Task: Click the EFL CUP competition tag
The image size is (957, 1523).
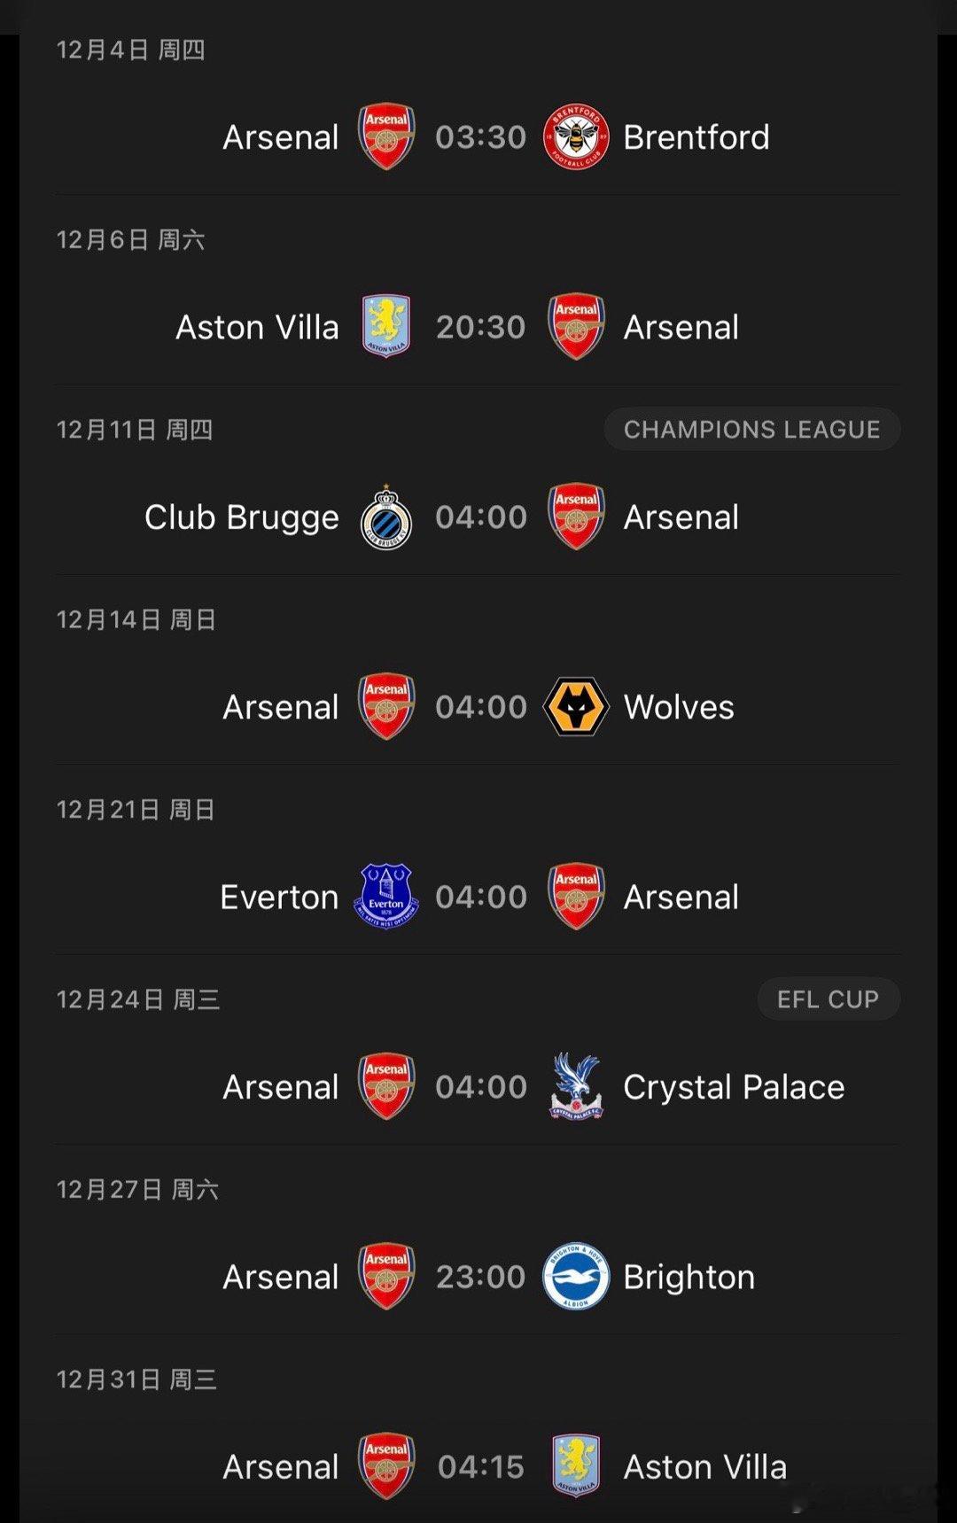Action: click(x=828, y=999)
